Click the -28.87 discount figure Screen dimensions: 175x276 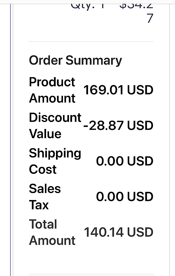[104, 126]
